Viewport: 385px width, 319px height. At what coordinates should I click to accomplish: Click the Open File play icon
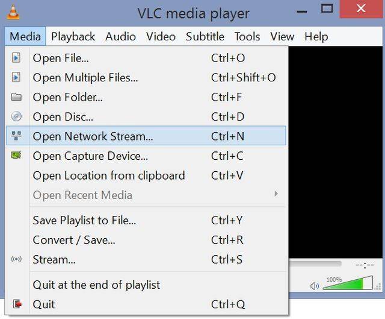point(16,58)
